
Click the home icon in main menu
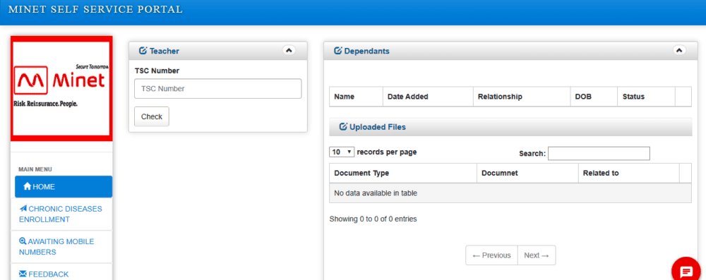[27, 186]
